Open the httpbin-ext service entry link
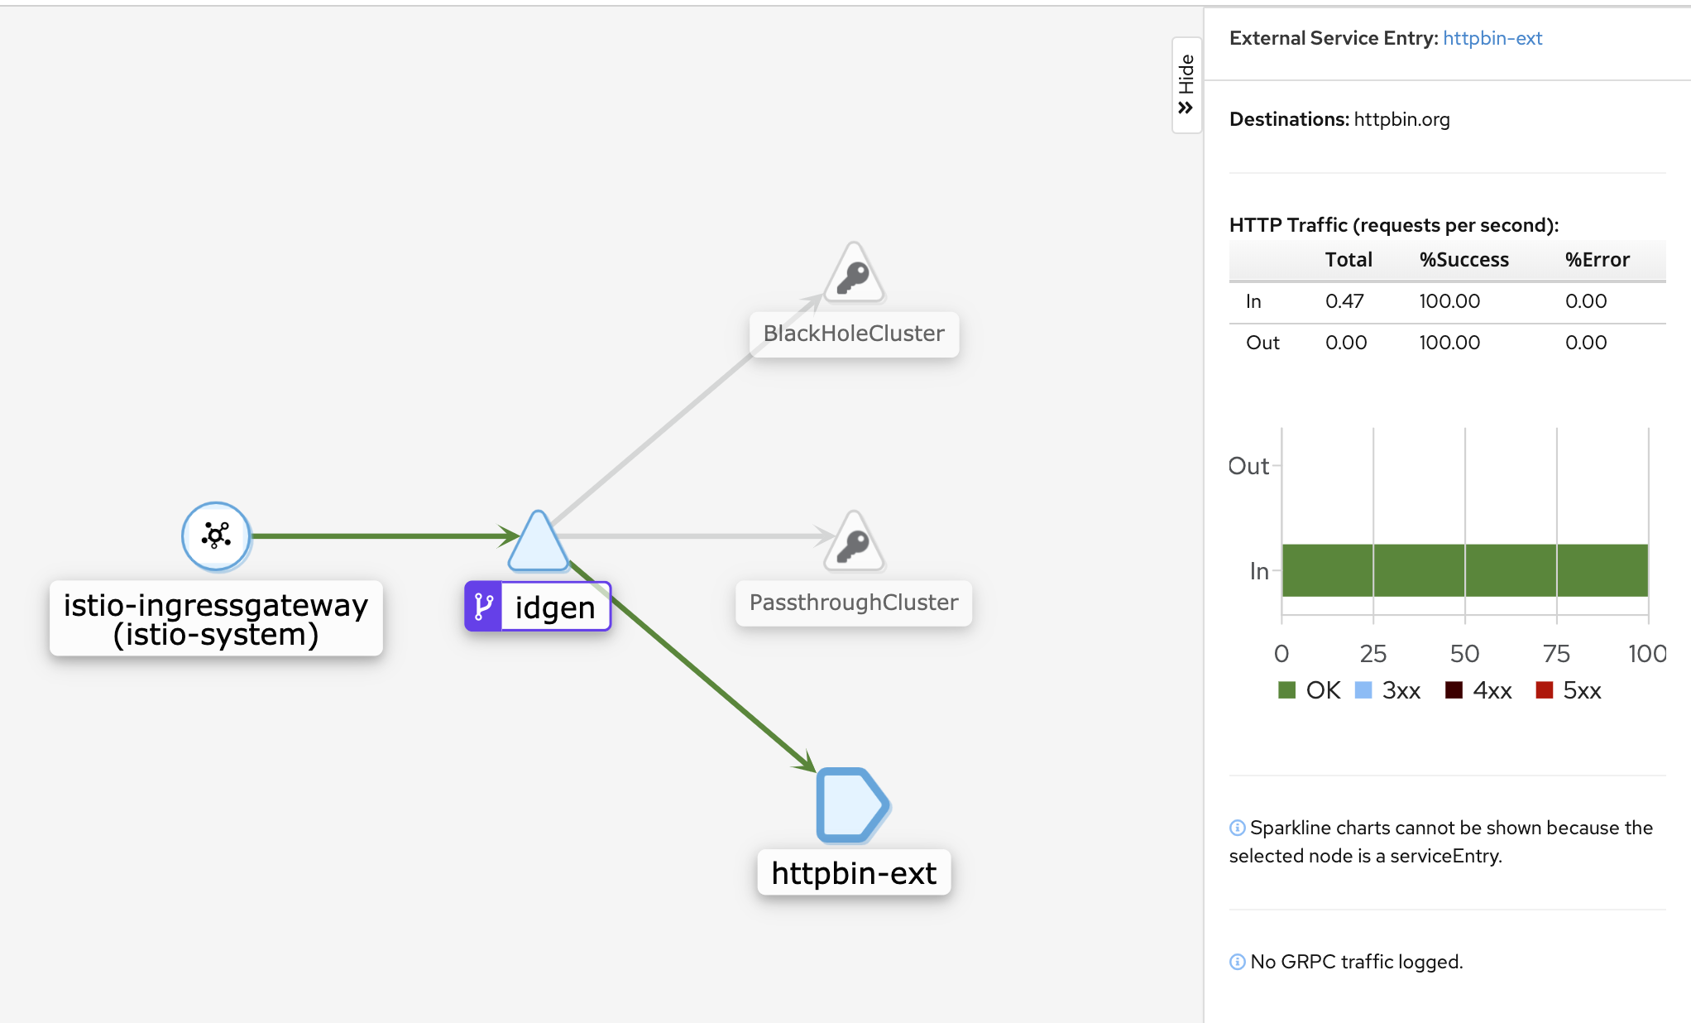The image size is (1691, 1023). point(1492,38)
